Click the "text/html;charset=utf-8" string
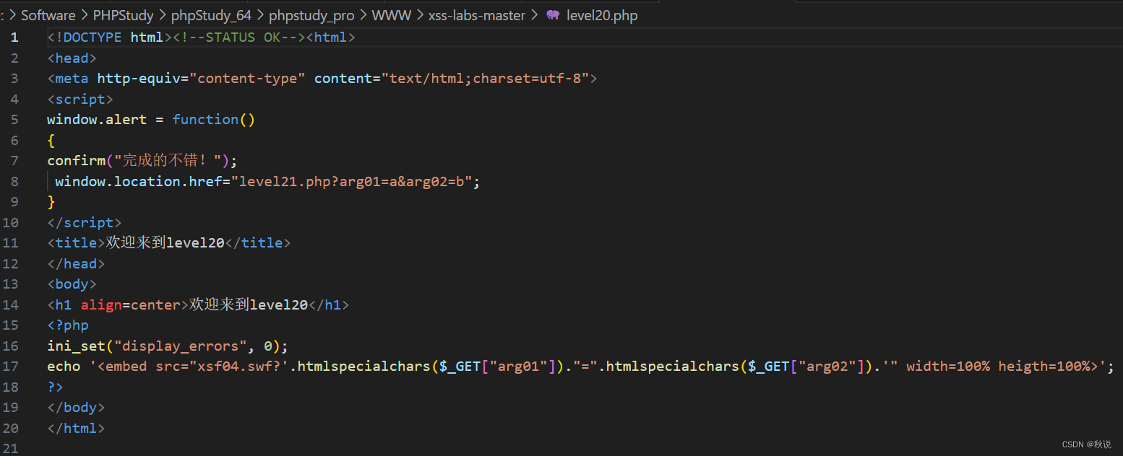The width and height of the screenshot is (1123, 456). pyautogui.click(x=486, y=79)
